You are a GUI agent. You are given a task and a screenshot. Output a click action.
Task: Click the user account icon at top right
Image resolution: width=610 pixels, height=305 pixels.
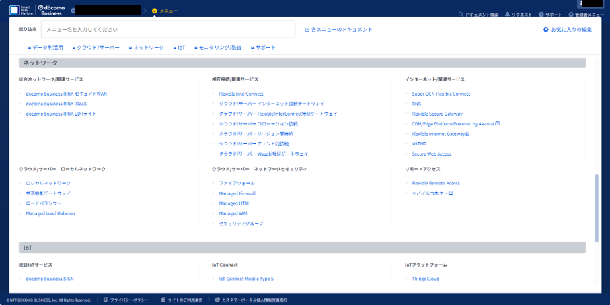pyautogui.click(x=582, y=3)
